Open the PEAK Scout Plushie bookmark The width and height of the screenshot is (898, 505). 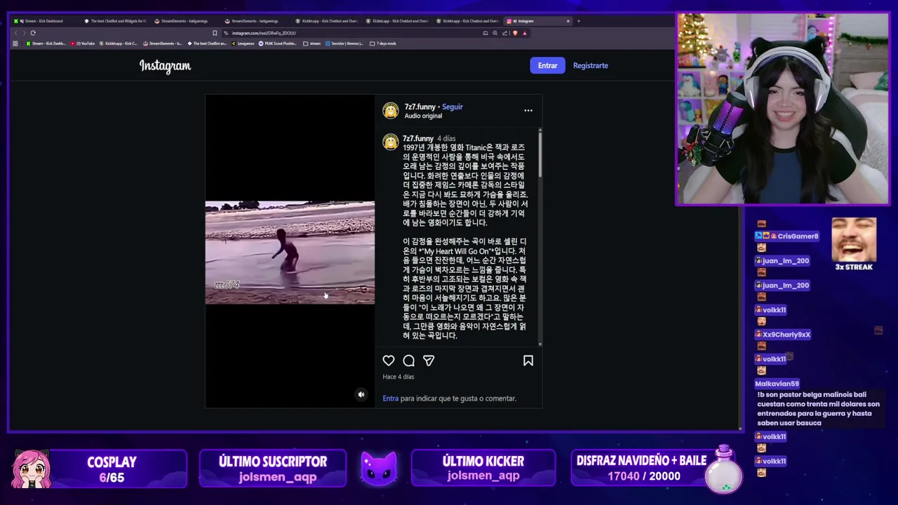click(278, 43)
